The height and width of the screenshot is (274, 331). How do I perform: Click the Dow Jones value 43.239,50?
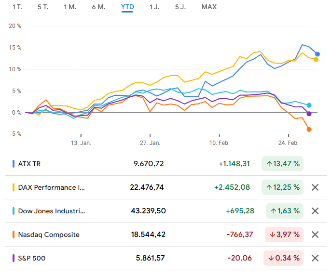(x=148, y=211)
